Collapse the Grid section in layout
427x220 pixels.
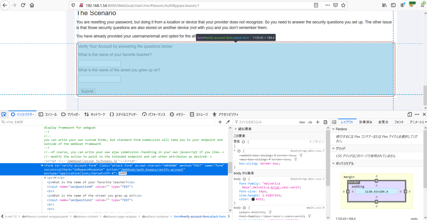pyautogui.click(x=333, y=149)
